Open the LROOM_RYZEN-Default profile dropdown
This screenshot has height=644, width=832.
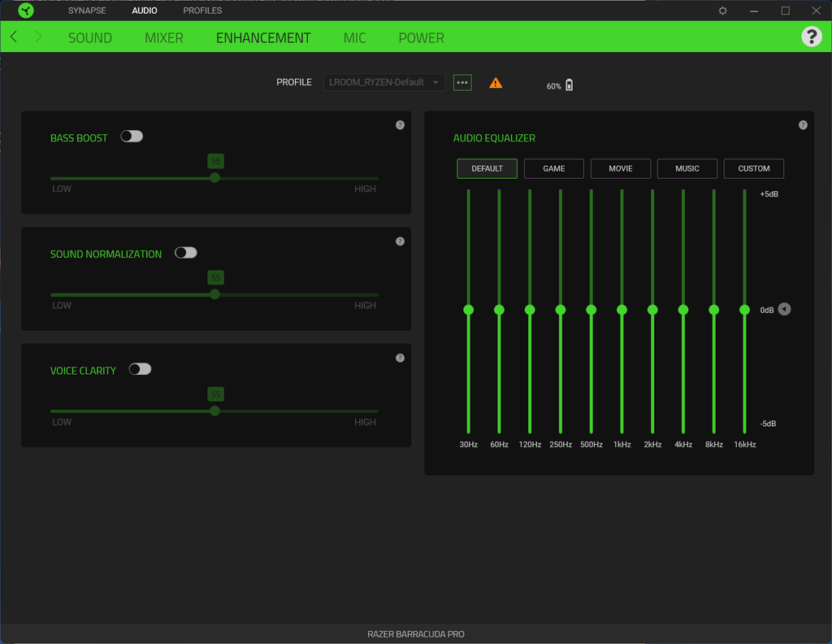383,82
